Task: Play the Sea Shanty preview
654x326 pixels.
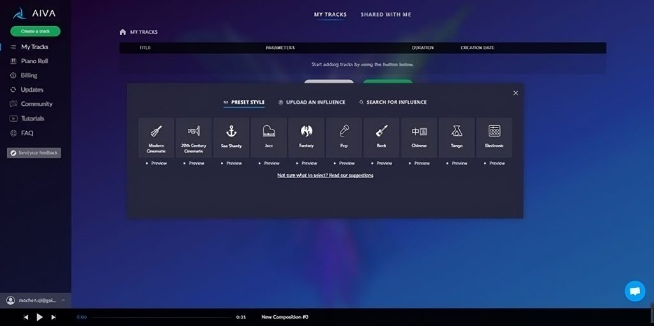Action: pyautogui.click(x=231, y=163)
